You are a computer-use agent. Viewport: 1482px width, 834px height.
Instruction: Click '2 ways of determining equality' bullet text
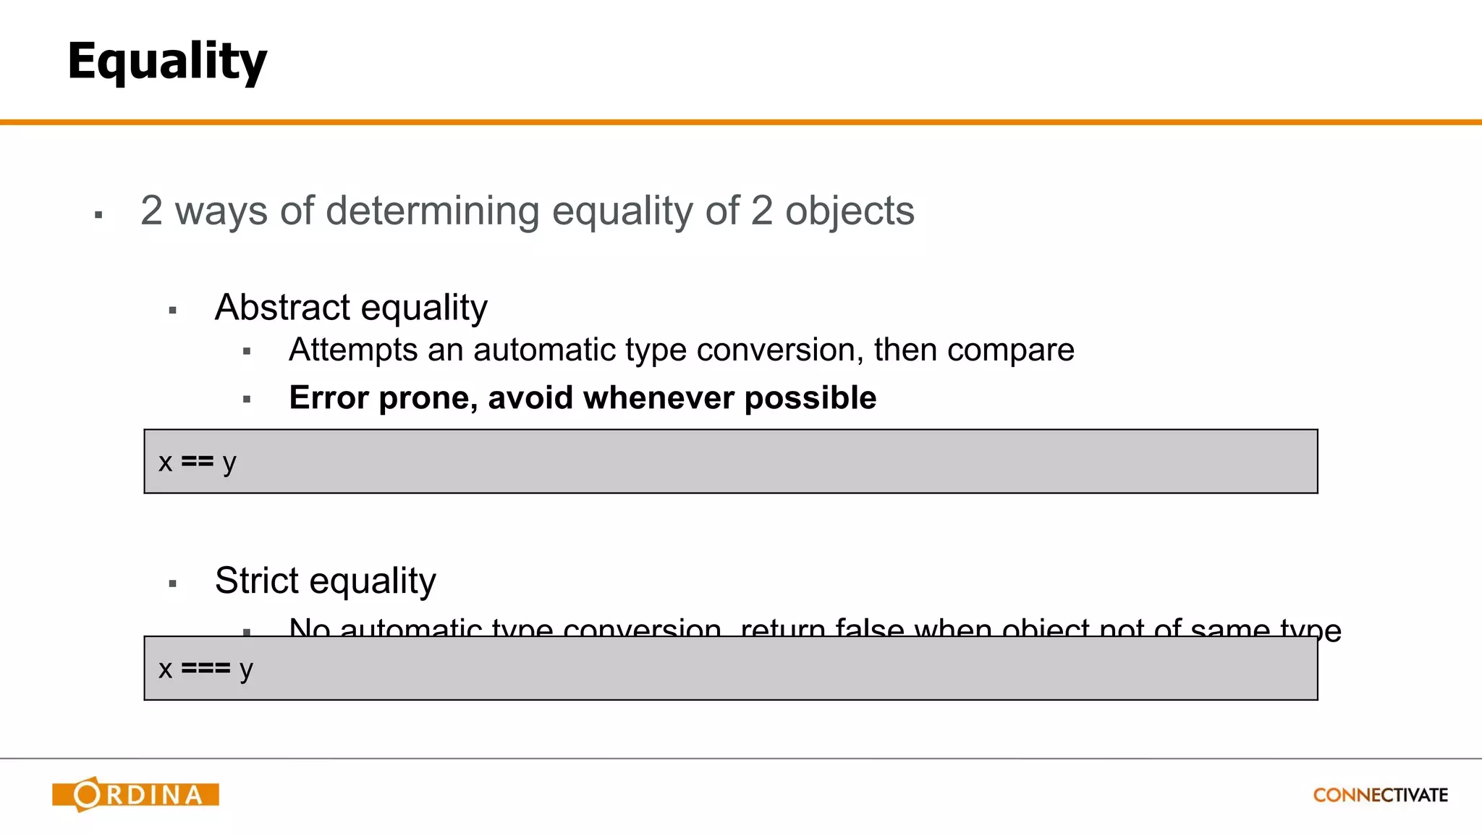coord(528,211)
